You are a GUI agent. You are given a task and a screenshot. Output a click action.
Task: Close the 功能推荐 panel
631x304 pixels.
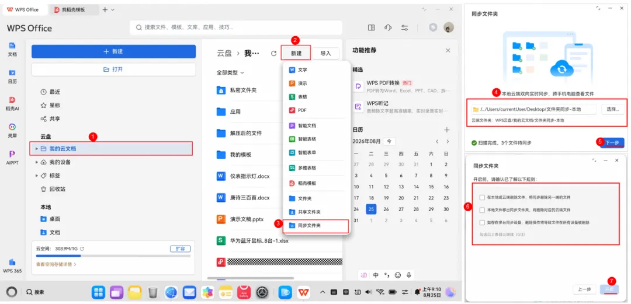(448, 50)
